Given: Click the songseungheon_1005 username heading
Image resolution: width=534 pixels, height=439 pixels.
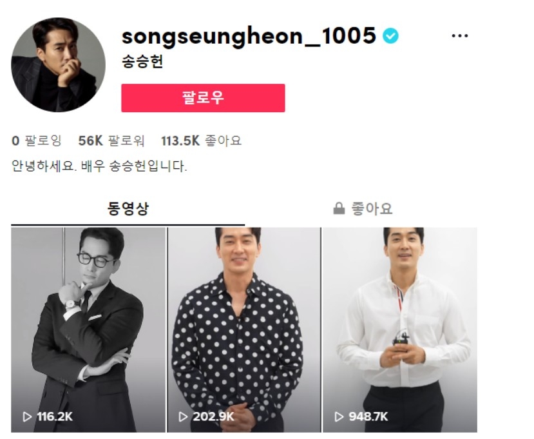Looking at the screenshot, I should (x=249, y=36).
